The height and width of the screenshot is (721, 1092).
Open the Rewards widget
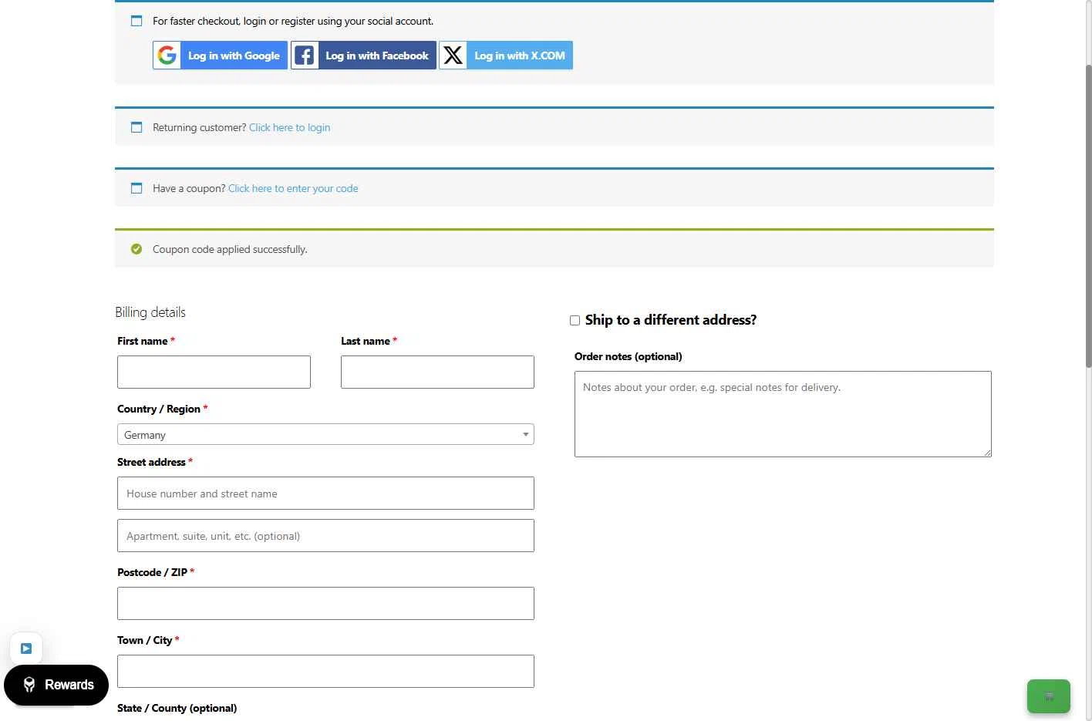tap(56, 685)
